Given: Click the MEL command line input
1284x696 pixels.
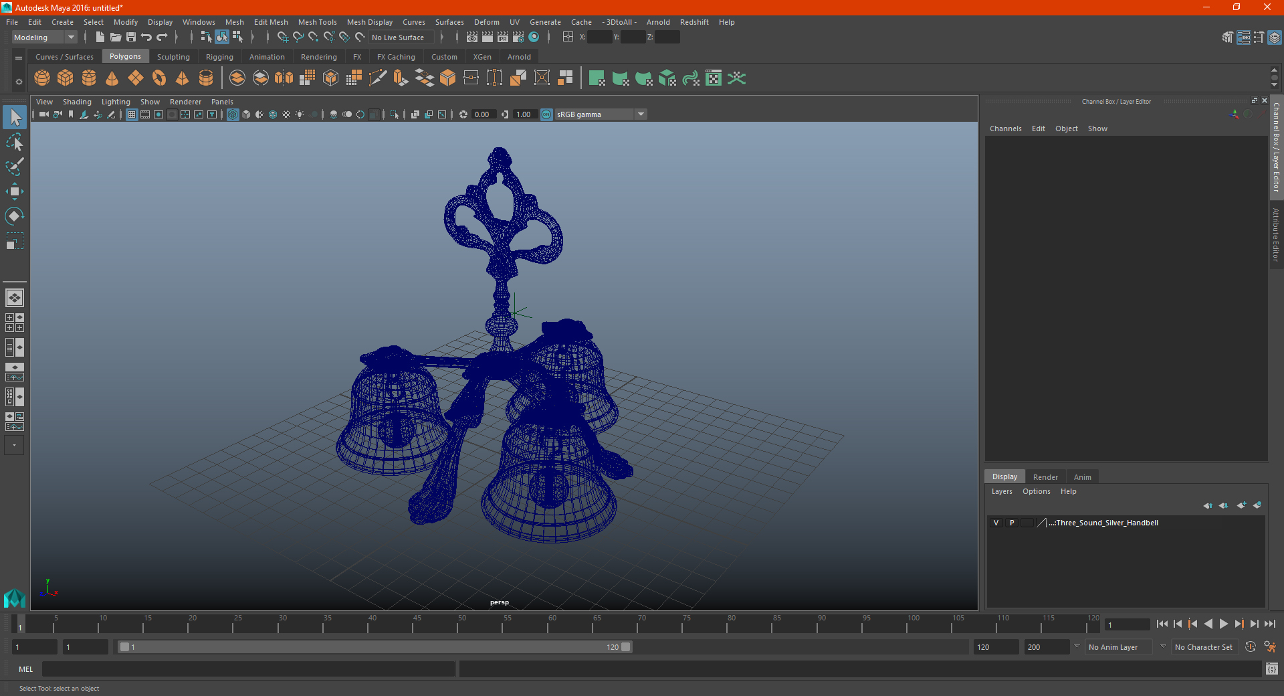Looking at the screenshot, I should [249, 669].
